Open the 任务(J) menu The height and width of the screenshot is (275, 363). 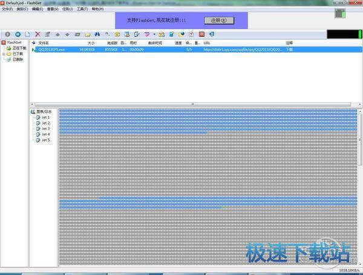click(x=67, y=9)
